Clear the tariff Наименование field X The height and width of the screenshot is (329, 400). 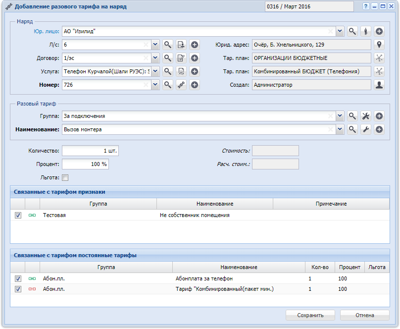tap(331, 129)
